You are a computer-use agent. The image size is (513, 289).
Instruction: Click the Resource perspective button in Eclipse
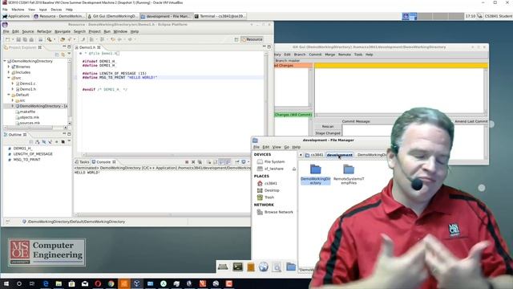pos(252,39)
